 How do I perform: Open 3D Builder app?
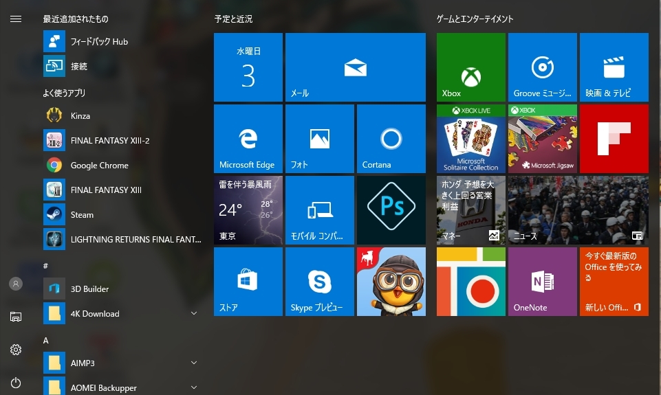click(x=122, y=289)
